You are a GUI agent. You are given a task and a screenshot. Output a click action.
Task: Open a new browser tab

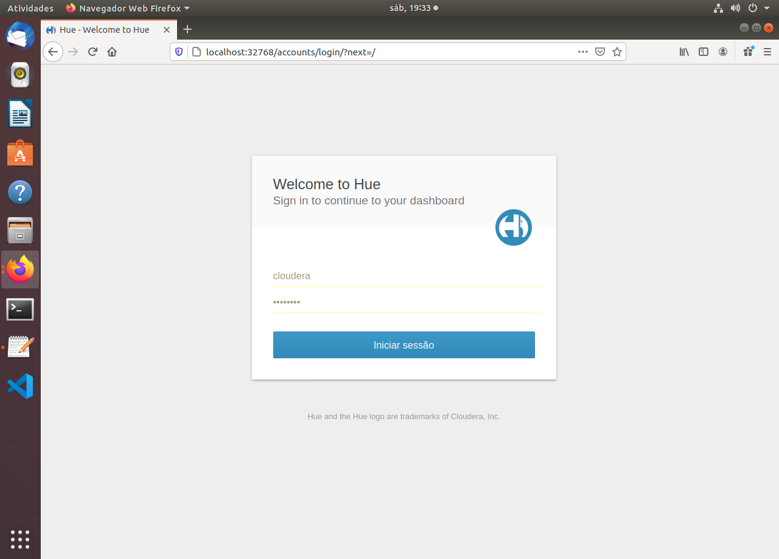coord(187,29)
